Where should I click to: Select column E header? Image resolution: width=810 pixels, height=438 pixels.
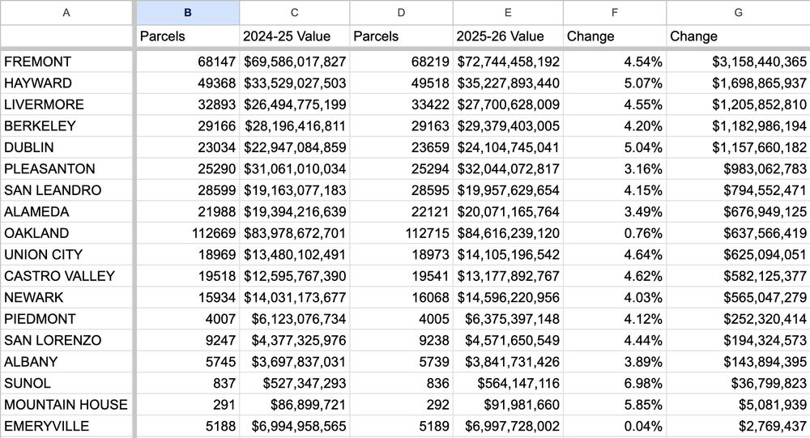(509, 12)
